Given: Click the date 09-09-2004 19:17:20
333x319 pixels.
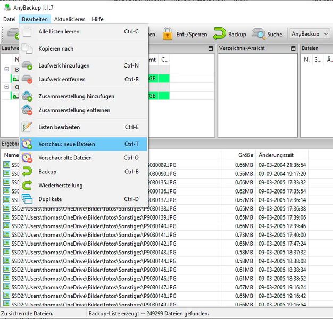Looking at the screenshot, I should click(x=282, y=174).
